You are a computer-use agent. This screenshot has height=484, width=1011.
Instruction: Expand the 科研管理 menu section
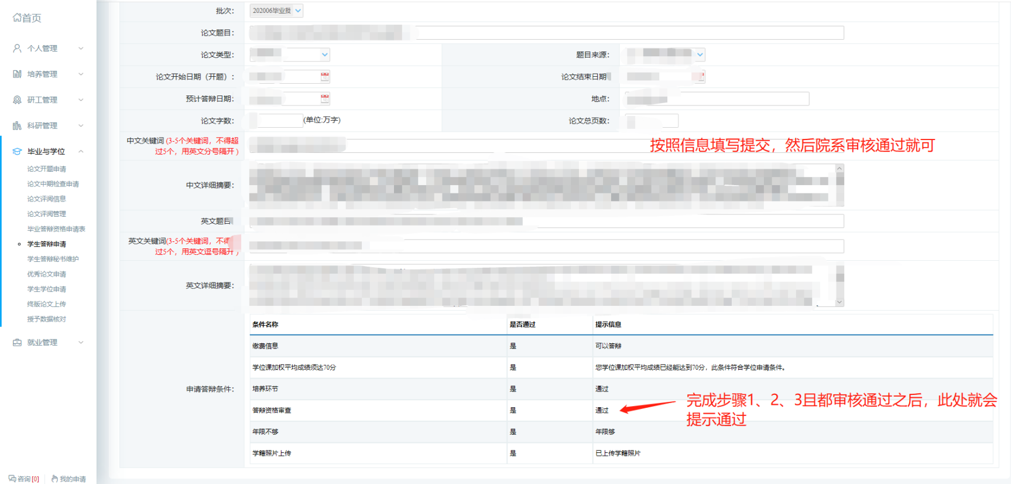pos(81,126)
